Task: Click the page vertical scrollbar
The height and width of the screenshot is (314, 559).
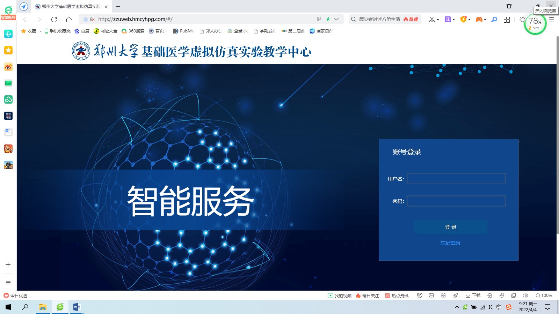Action: [x=558, y=135]
